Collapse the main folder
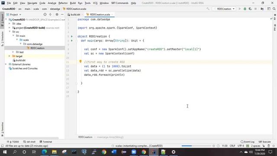This screenshot has height=156, width=277. tap(13, 36)
